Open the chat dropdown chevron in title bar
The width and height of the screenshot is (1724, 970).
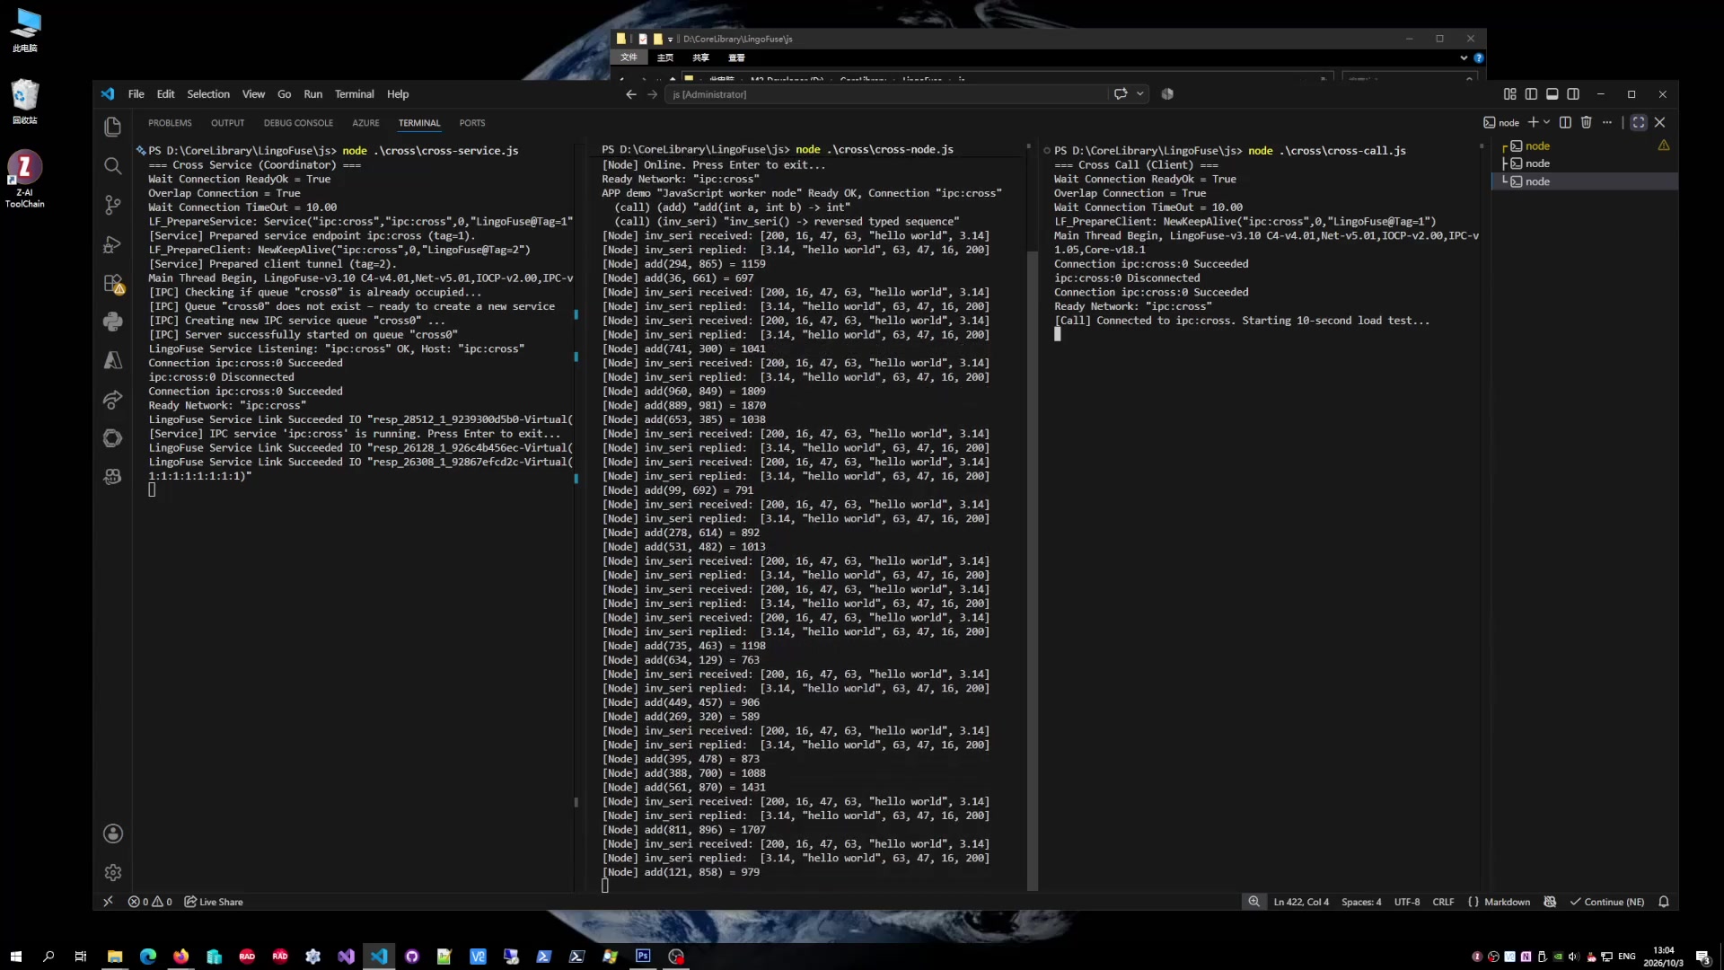[x=1140, y=94]
